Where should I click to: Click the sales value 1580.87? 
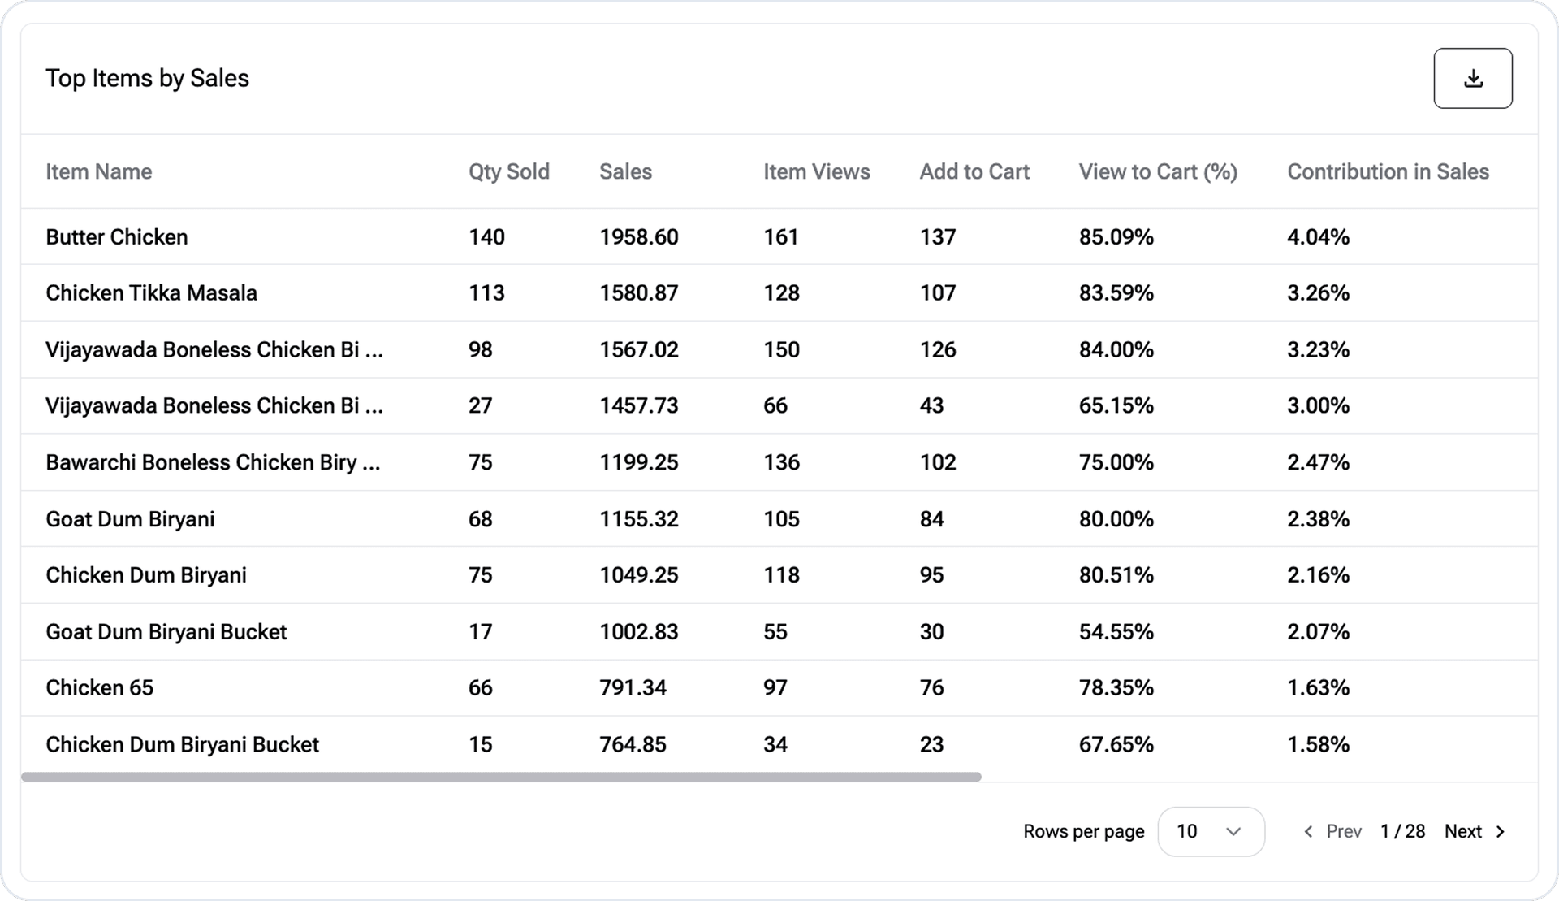(639, 292)
